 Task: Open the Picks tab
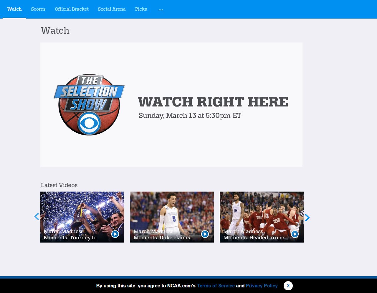(x=141, y=9)
